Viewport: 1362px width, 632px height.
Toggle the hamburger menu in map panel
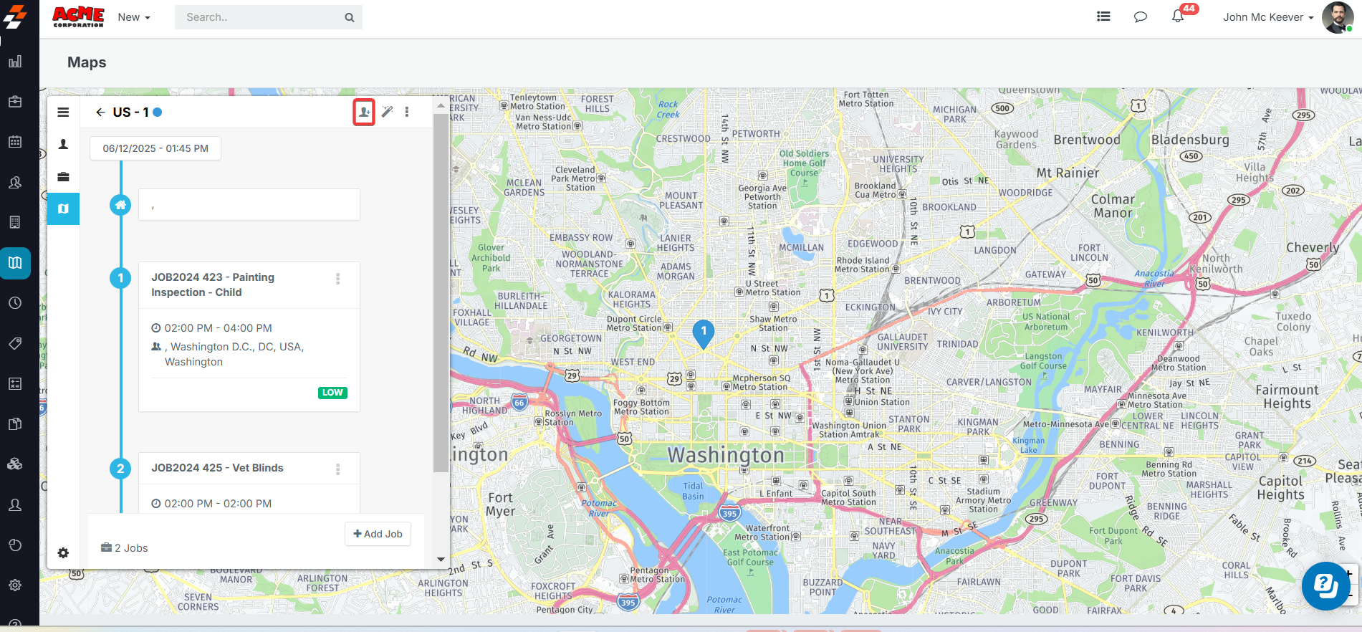click(63, 112)
